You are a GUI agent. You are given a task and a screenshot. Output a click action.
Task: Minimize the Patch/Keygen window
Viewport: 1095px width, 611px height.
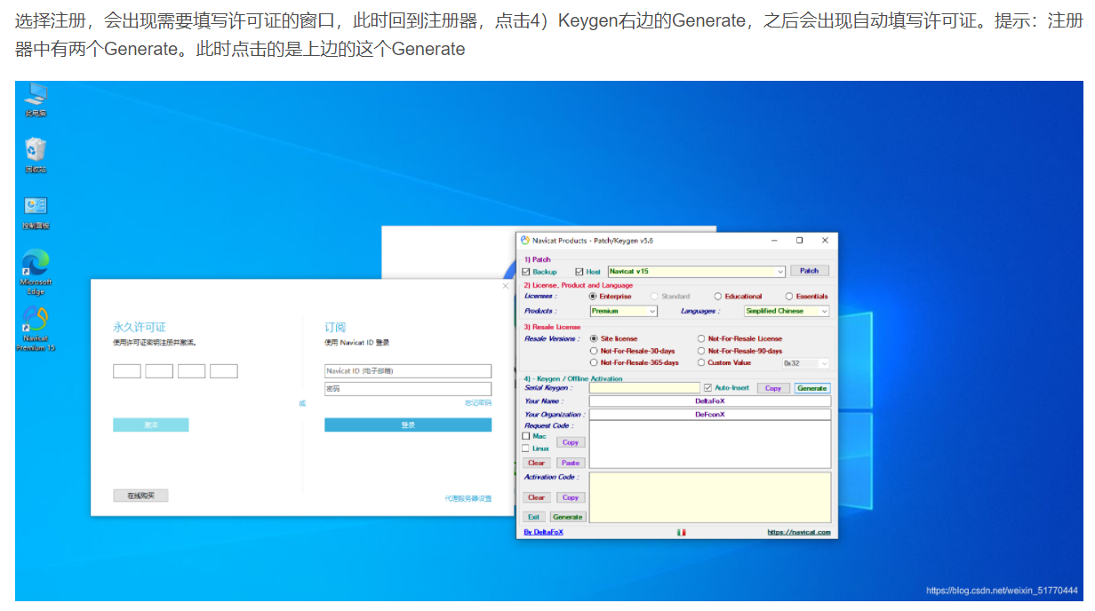[x=773, y=240]
